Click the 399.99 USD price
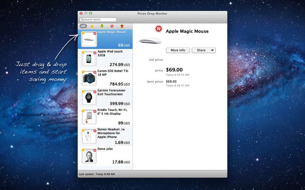 [x=119, y=103]
